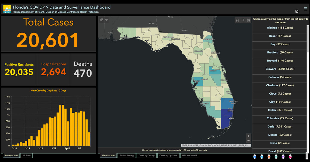The width and height of the screenshot is (310, 162).
Task: Open the USA and World tab
Action: point(189,156)
